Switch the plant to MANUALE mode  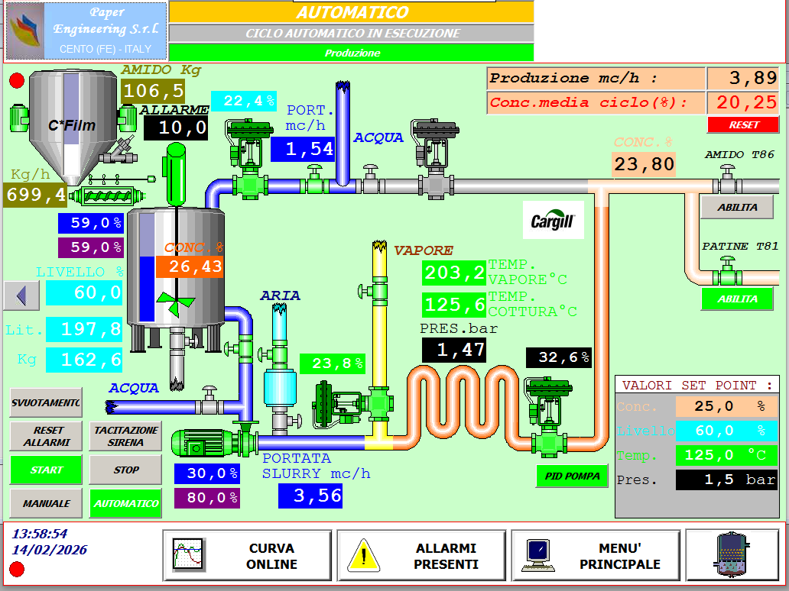coord(45,503)
